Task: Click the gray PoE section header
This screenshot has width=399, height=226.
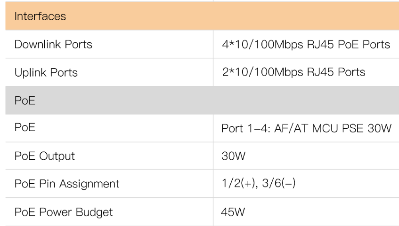Action: pos(24,101)
